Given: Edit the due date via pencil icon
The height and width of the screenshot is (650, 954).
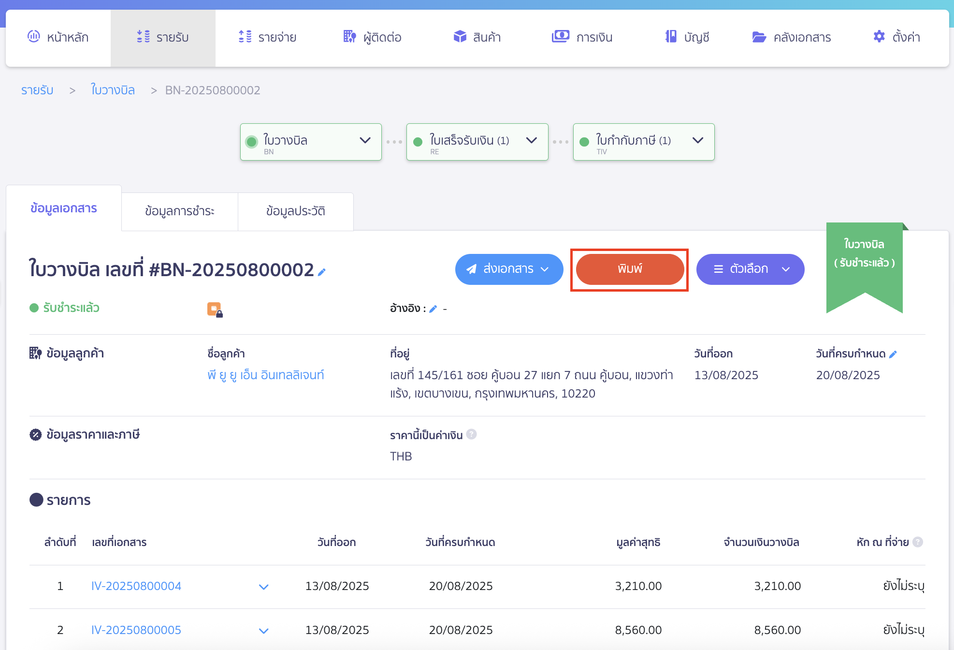Looking at the screenshot, I should pyautogui.click(x=893, y=354).
